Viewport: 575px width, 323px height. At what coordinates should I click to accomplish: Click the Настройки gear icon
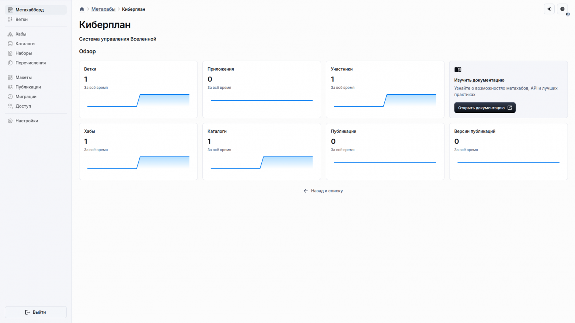pyautogui.click(x=10, y=121)
